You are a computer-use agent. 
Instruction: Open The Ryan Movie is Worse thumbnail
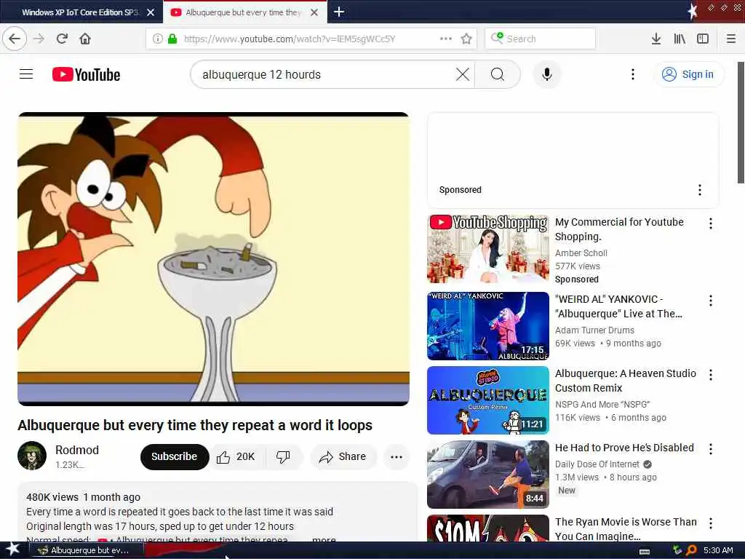click(x=488, y=528)
